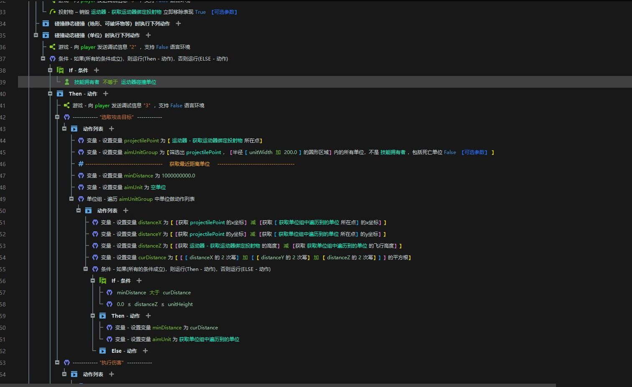Click the icon on 0.0 ≤ distanceZ ≤ unitHeight condition

coord(109,304)
